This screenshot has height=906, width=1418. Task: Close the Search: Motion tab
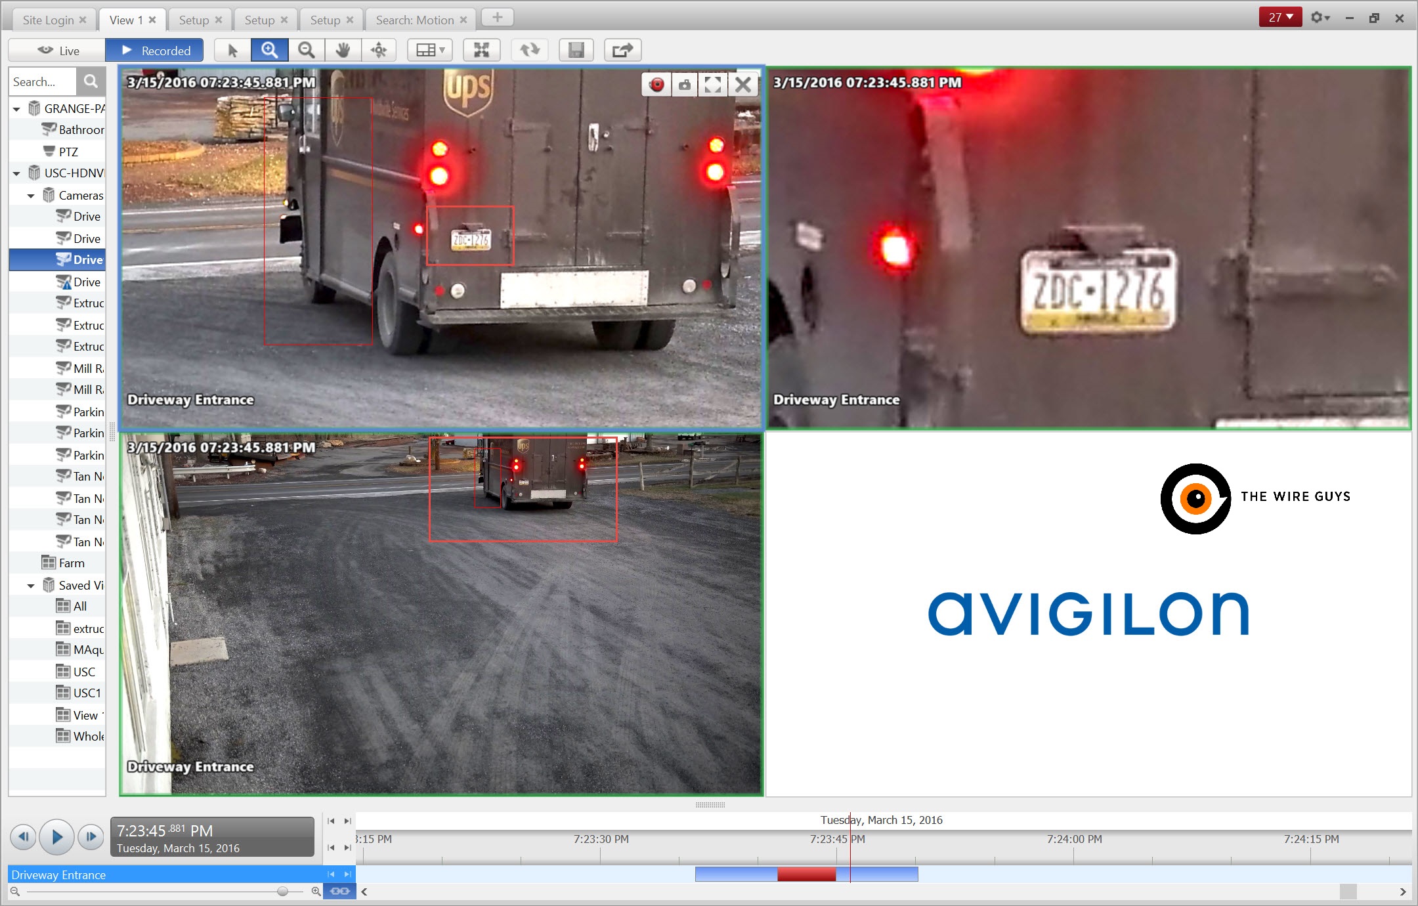tap(463, 20)
